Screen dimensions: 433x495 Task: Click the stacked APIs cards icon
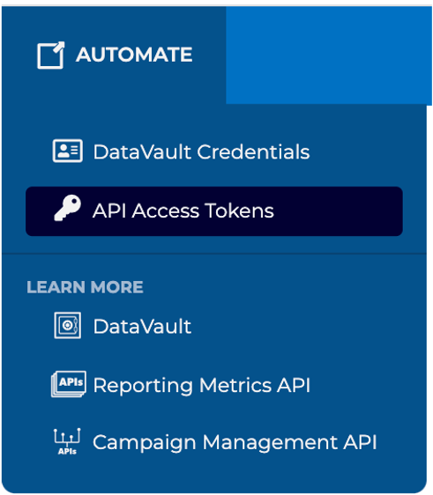pos(69,384)
